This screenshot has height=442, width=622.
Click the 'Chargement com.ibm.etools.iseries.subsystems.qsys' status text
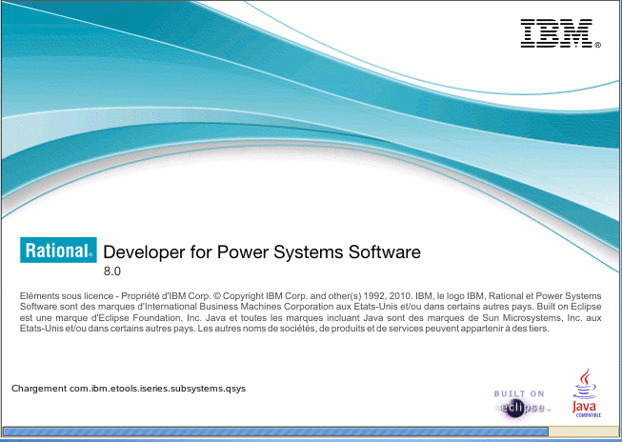pyautogui.click(x=129, y=389)
